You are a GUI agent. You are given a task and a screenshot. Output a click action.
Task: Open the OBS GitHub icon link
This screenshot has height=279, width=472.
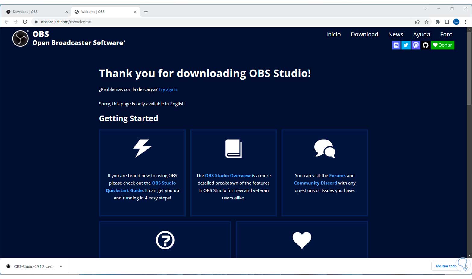click(426, 45)
